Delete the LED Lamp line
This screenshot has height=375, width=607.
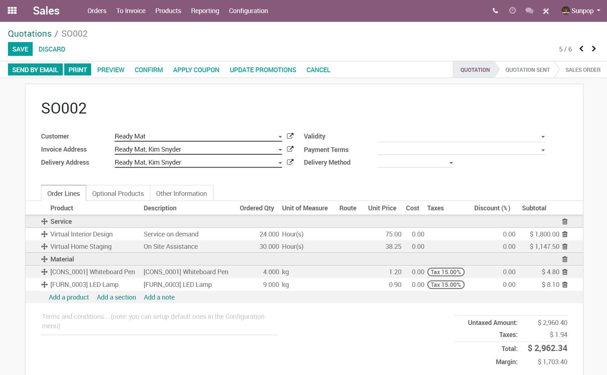pos(565,285)
